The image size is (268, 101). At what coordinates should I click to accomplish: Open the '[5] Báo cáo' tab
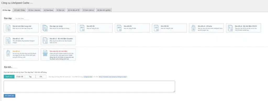coord(60,10)
